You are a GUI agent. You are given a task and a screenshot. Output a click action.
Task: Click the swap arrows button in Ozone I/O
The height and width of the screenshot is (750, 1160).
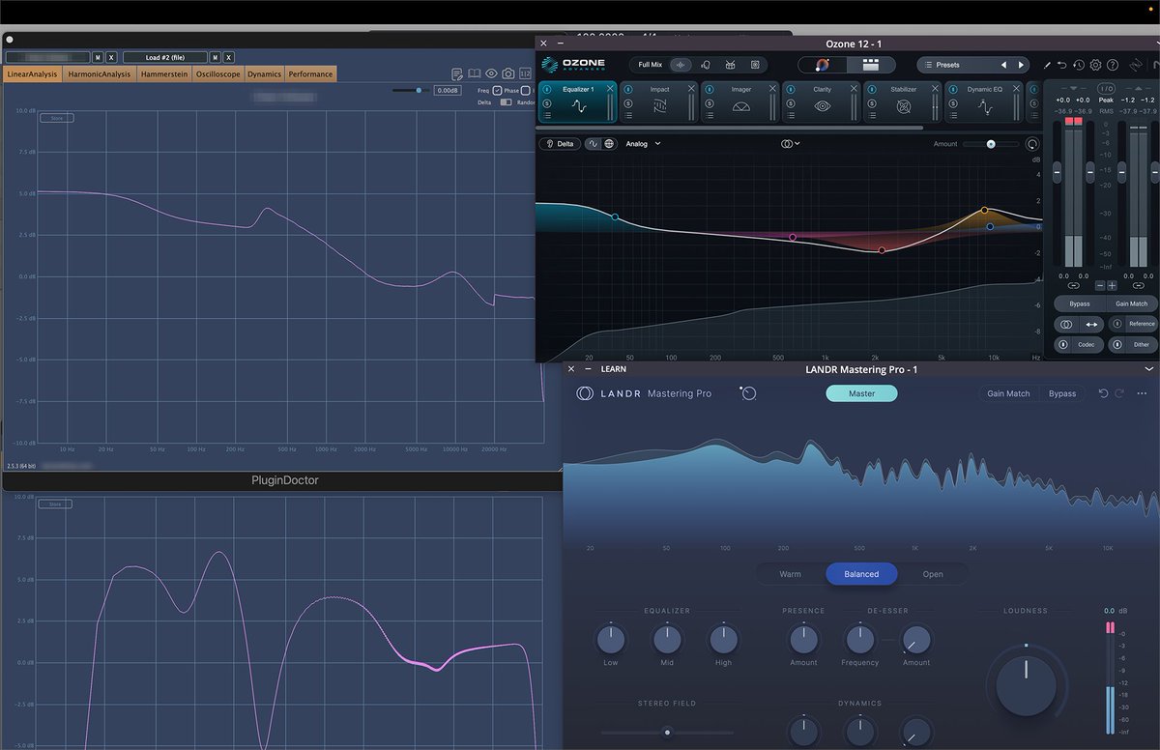[1091, 325]
